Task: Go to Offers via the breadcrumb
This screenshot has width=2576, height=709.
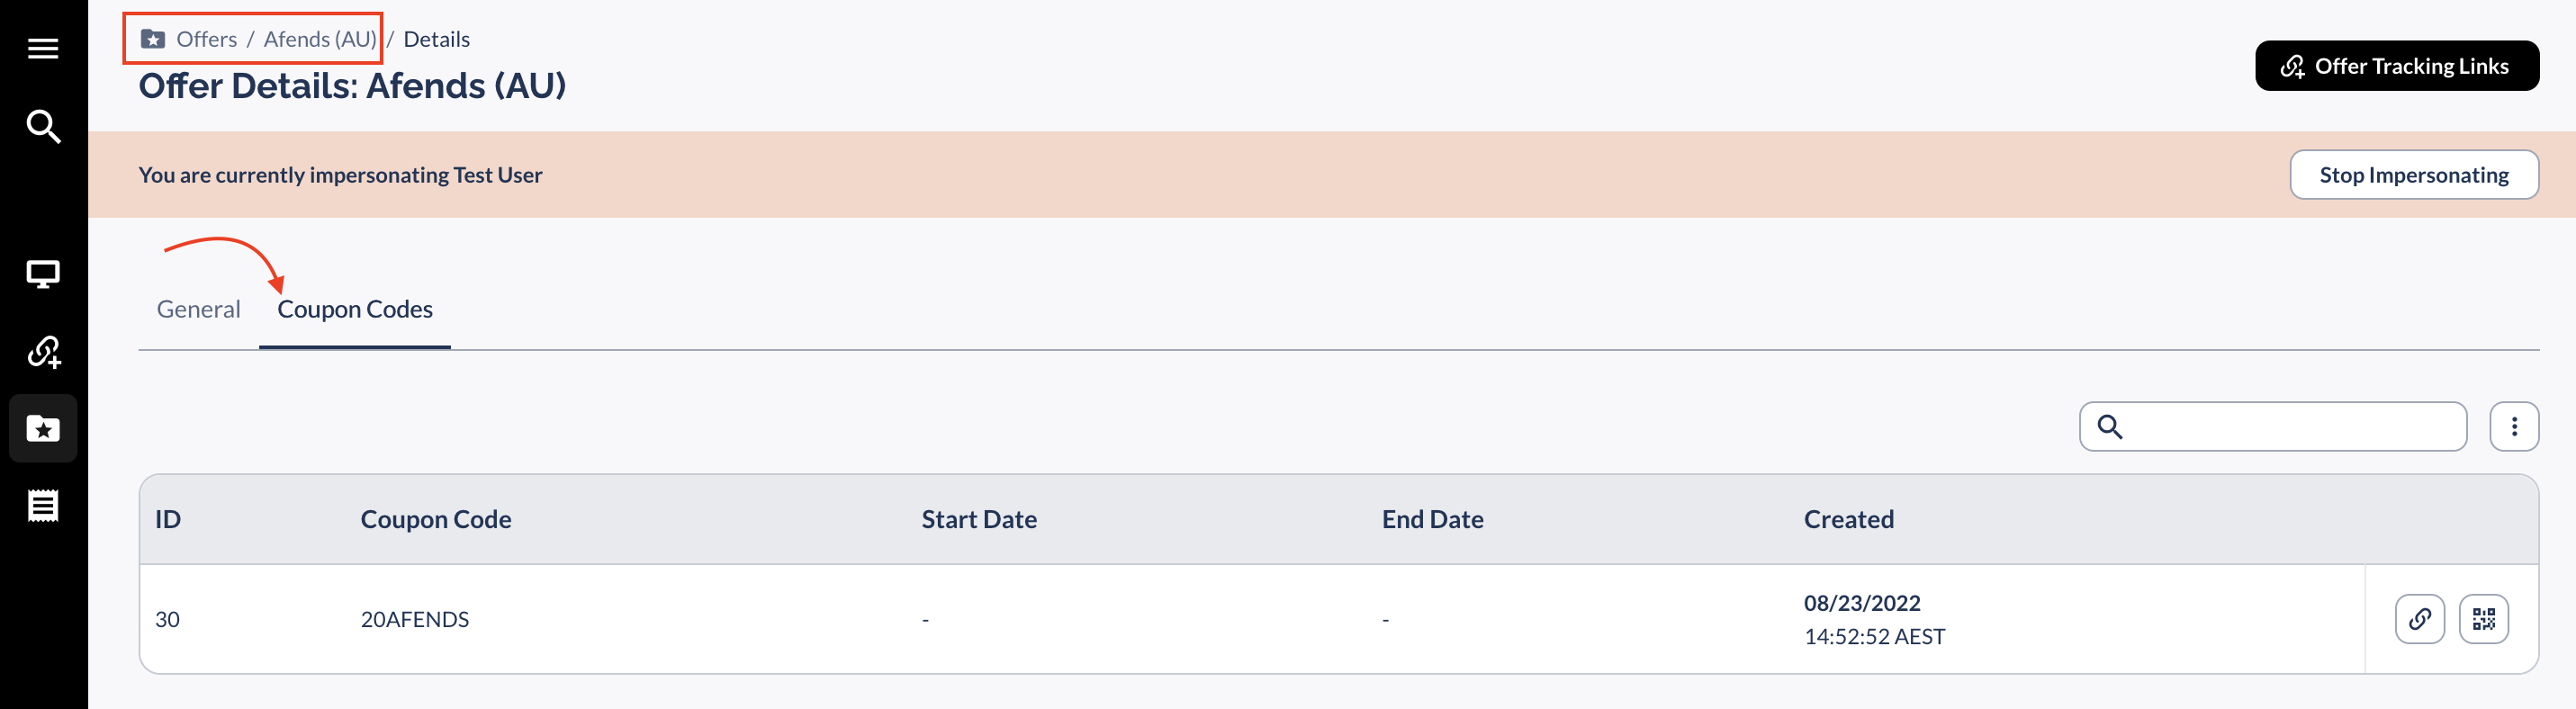Action: point(206,39)
